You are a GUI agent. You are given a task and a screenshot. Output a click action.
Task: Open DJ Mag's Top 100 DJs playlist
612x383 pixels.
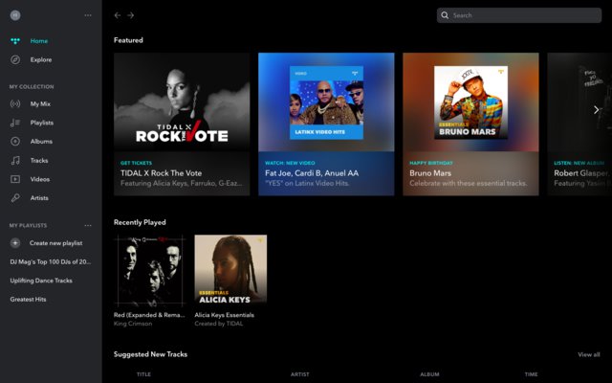pyautogui.click(x=51, y=261)
